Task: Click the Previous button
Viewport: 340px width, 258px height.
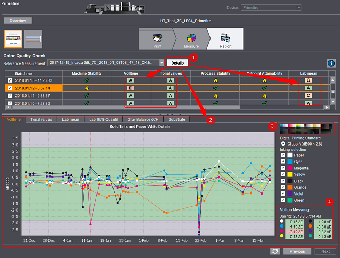Action: 297,251
